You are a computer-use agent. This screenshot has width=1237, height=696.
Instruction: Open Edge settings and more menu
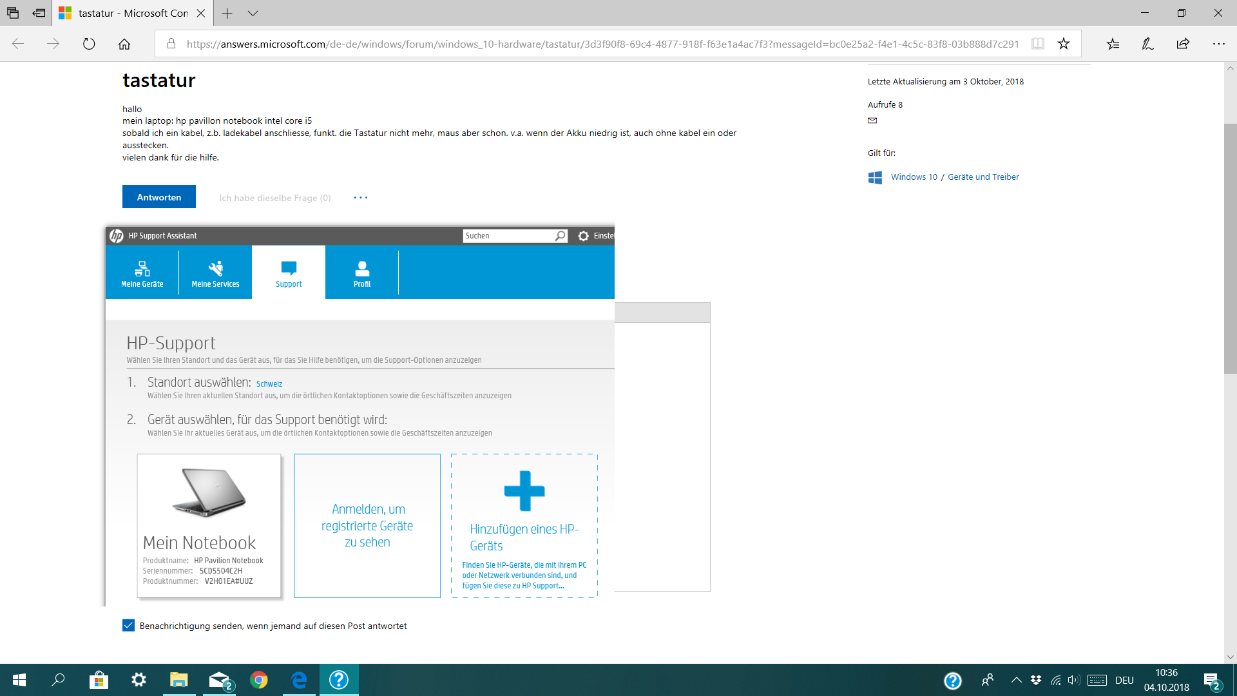pyautogui.click(x=1218, y=44)
